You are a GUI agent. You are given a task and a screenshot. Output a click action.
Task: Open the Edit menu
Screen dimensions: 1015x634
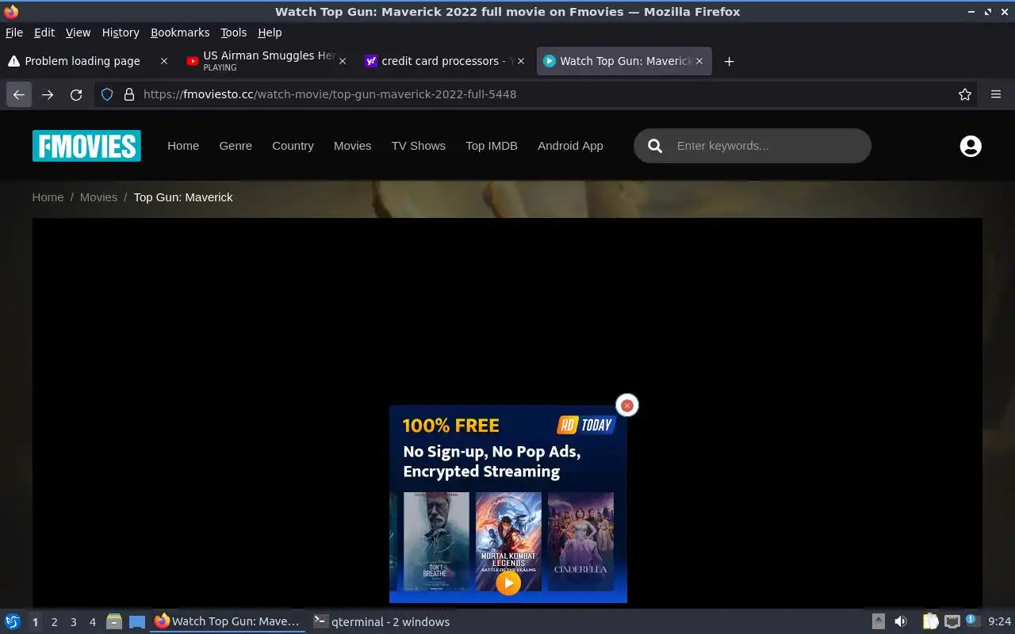coord(44,32)
